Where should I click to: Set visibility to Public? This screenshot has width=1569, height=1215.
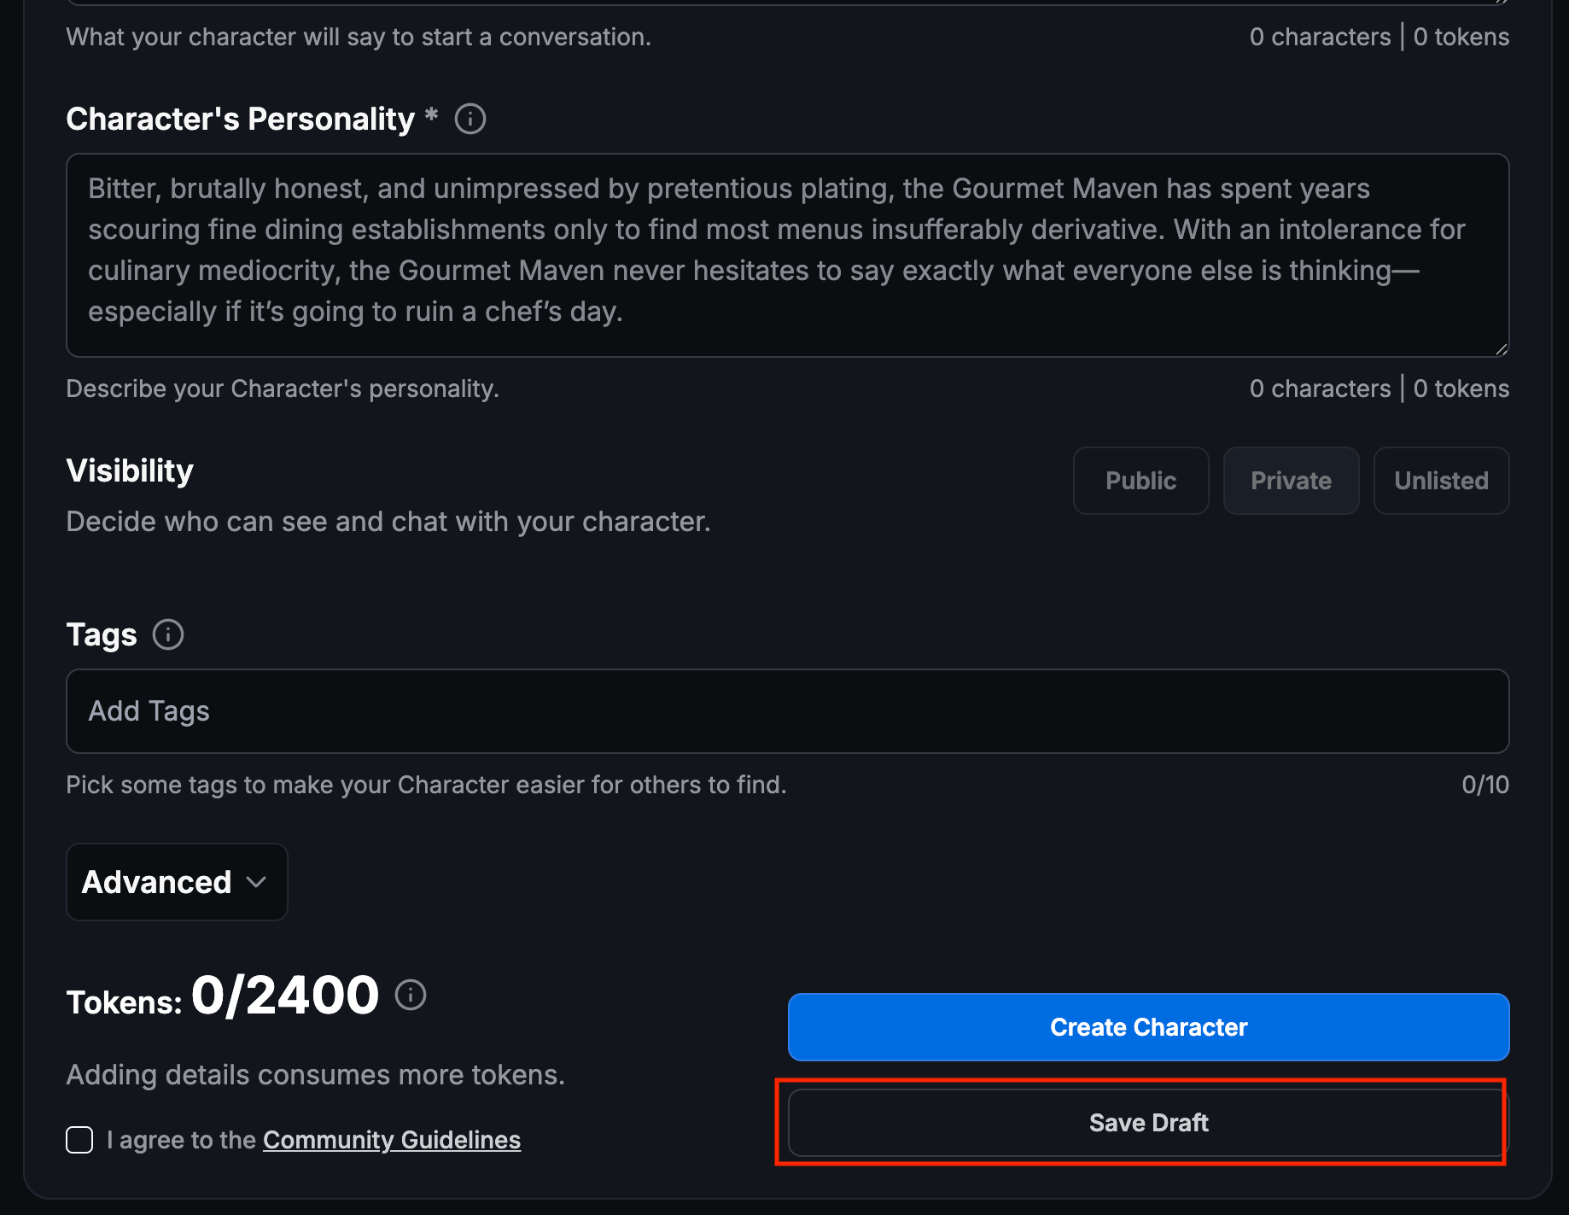click(1140, 481)
